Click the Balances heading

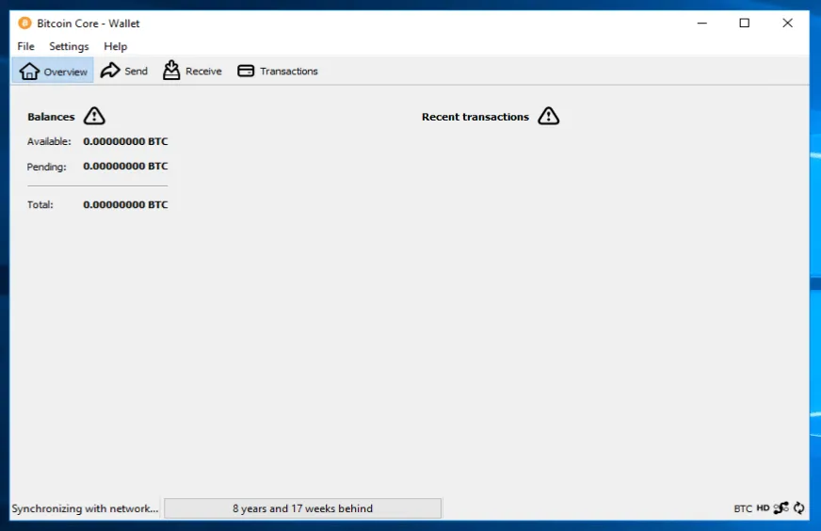pos(51,117)
